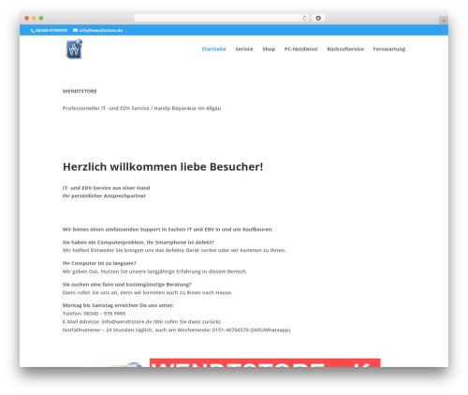This screenshot has height=395, width=468.
Task: Open the Fernwartung menu item
Action: (x=389, y=49)
